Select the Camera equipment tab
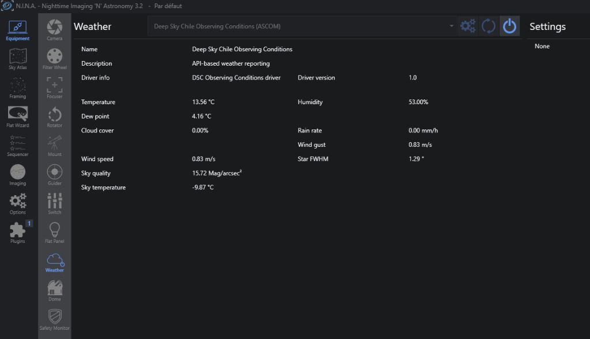590x339 pixels. [x=55, y=30]
